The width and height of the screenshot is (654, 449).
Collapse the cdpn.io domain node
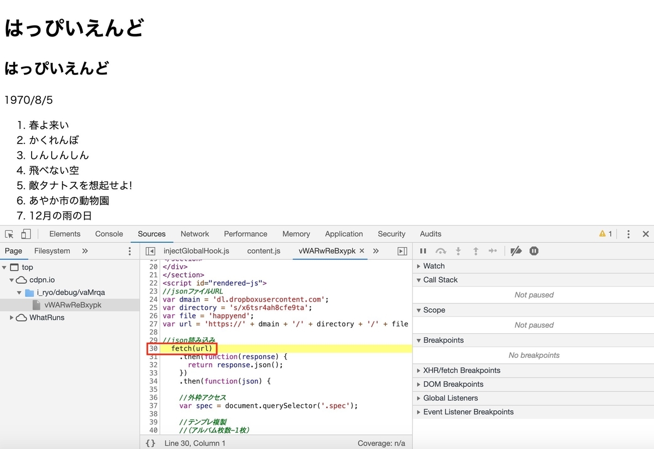coord(12,280)
